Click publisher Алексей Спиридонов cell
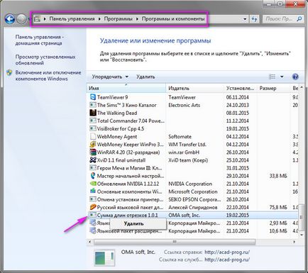This screenshot has height=273, width=308. click(193, 208)
